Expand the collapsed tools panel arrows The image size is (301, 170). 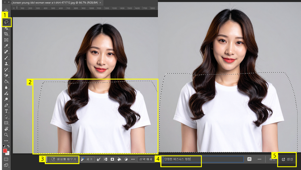click(x=5, y=2)
